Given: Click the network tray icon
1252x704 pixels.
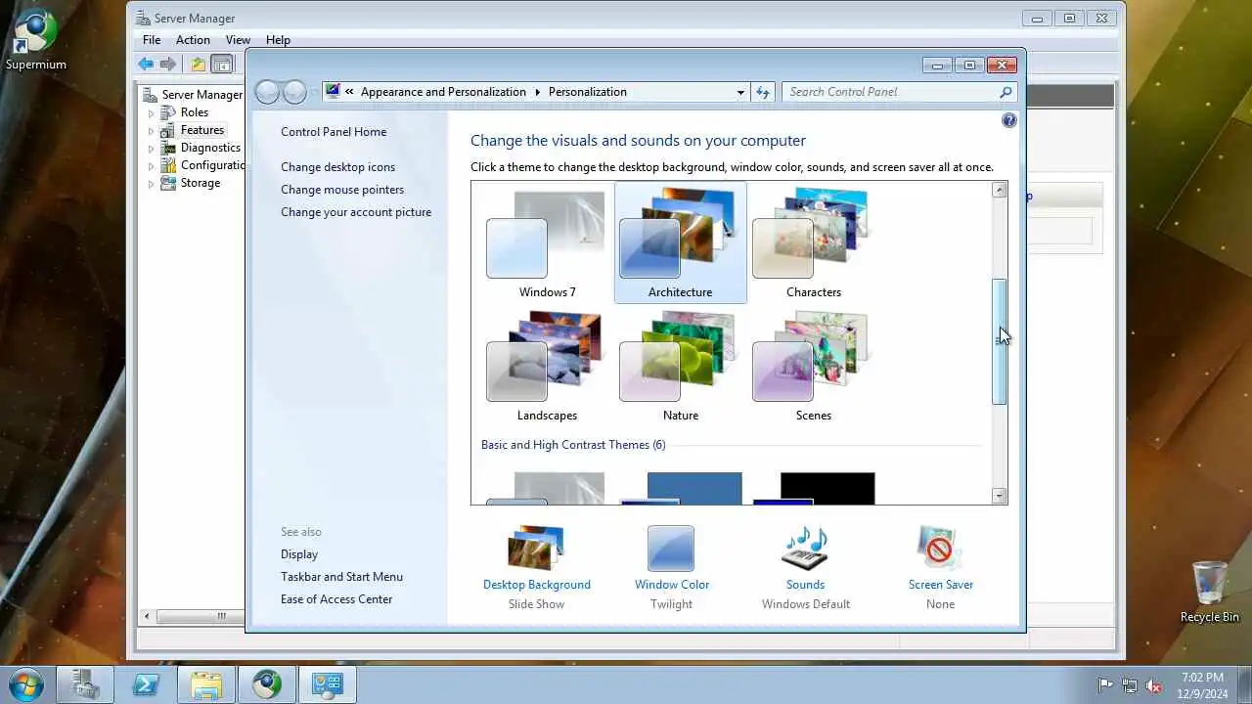Looking at the screenshot, I should (1130, 685).
